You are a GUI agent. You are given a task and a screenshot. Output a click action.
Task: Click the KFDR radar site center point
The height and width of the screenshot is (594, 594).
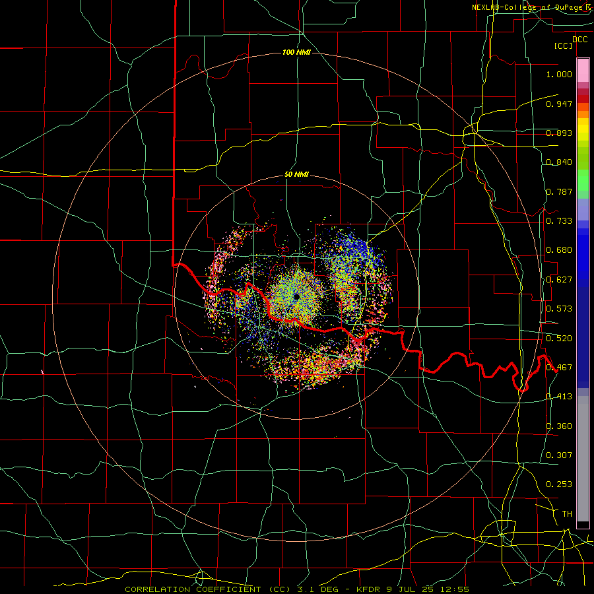296,298
